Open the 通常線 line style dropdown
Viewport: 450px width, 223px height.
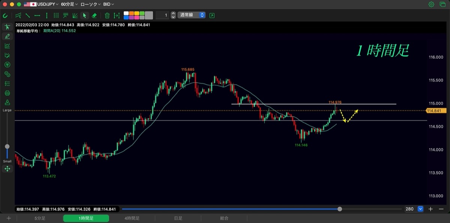coord(192,15)
